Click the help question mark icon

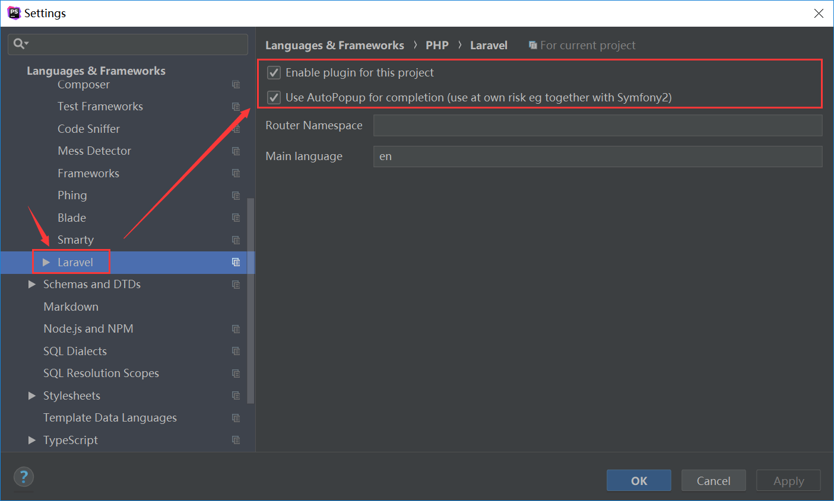[x=24, y=477]
